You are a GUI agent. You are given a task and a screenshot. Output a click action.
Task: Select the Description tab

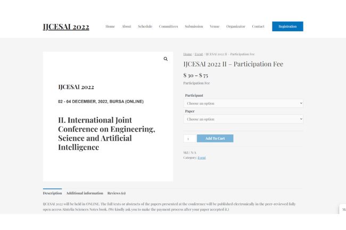[x=52, y=193]
